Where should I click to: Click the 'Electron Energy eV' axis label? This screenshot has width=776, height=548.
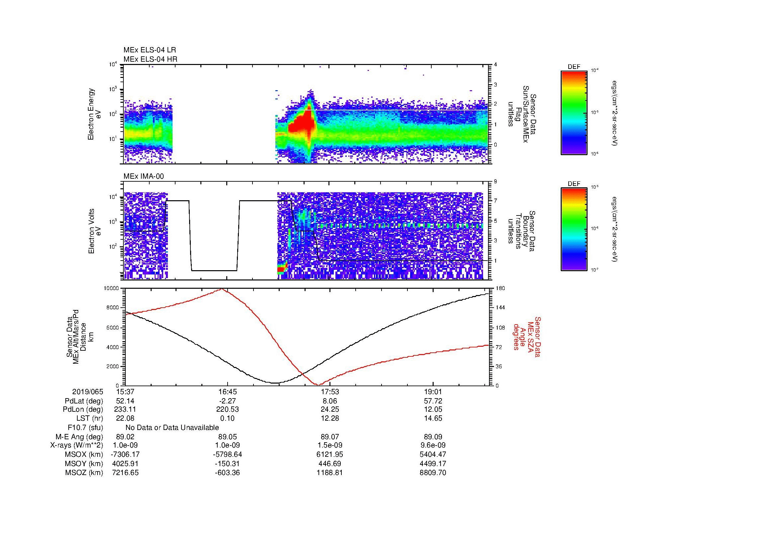coord(94,114)
